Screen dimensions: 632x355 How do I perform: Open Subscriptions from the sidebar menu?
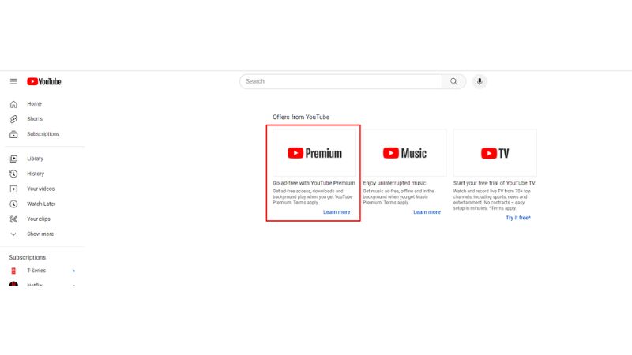[x=43, y=133]
